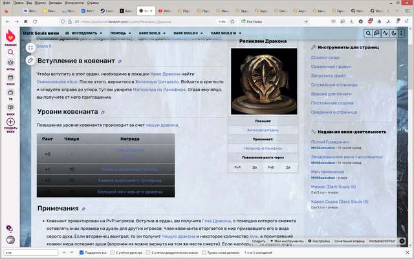
Task: Enable С учётом диакритических знаков checkbox
Action: click(x=148, y=253)
